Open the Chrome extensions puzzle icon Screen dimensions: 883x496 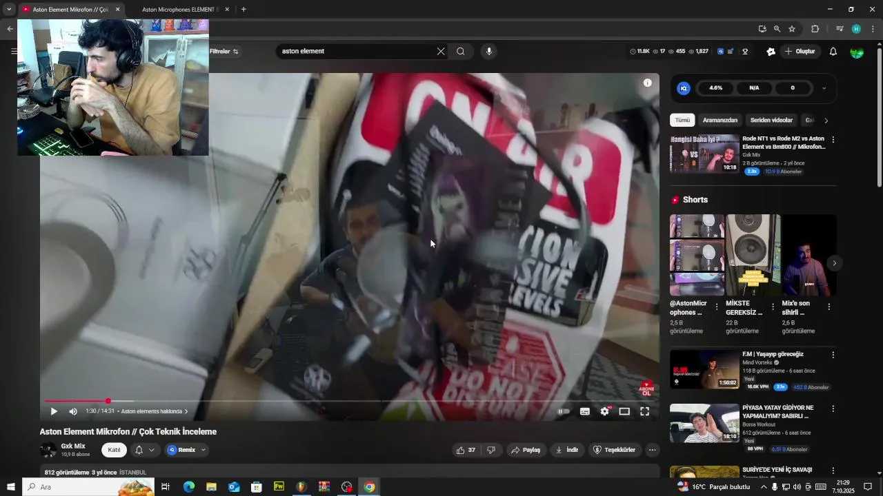815,29
